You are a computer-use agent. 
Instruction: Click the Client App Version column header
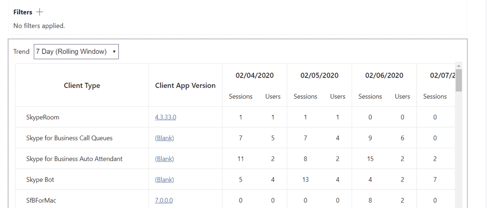[x=185, y=86]
